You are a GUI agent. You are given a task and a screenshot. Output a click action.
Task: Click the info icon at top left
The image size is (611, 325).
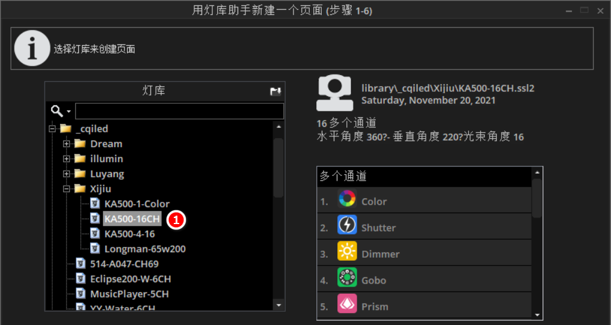(31, 48)
